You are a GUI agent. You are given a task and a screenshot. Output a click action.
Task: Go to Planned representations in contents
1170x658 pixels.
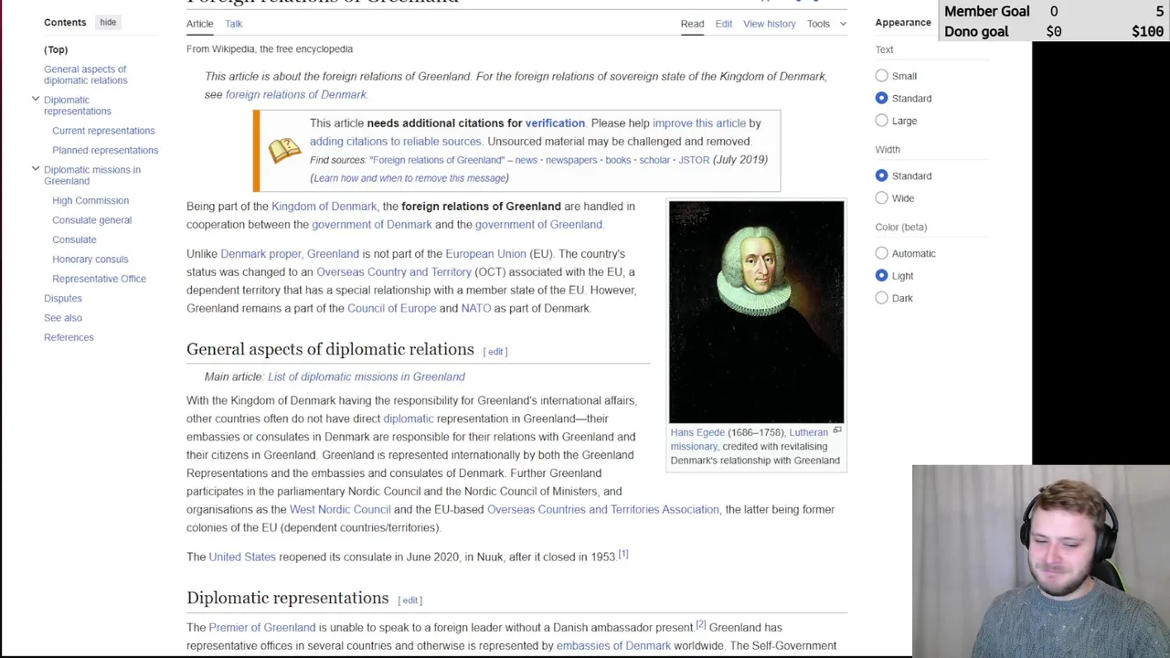click(x=105, y=150)
